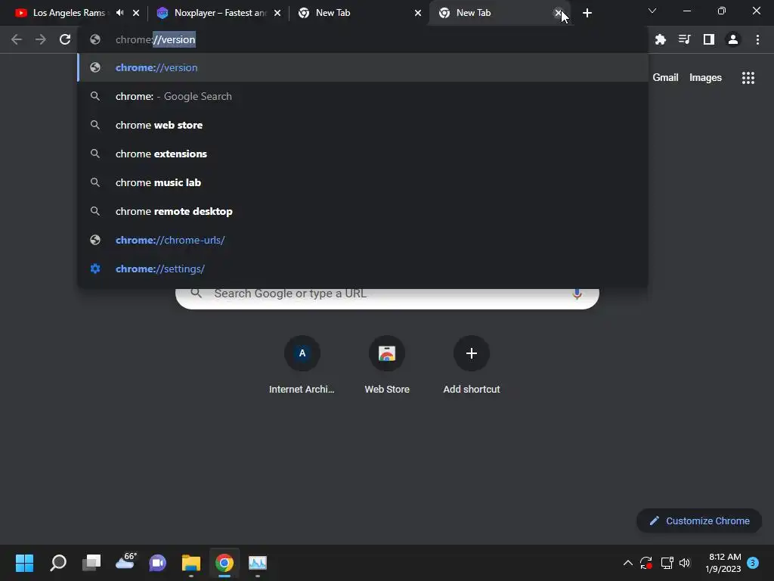
Task: Open network settings tray icon
Action: (667, 563)
